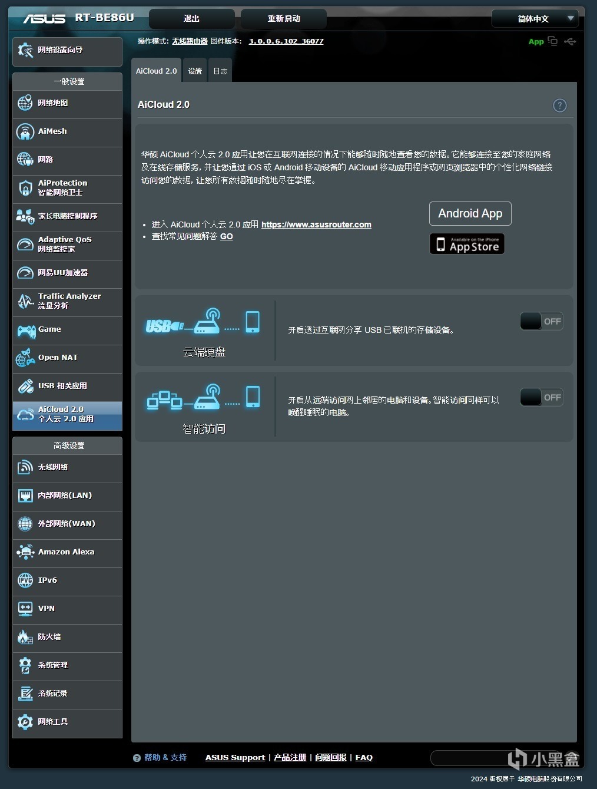This screenshot has width=597, height=789.
Task: Open the footer FAQ link
Action: pyautogui.click(x=364, y=757)
